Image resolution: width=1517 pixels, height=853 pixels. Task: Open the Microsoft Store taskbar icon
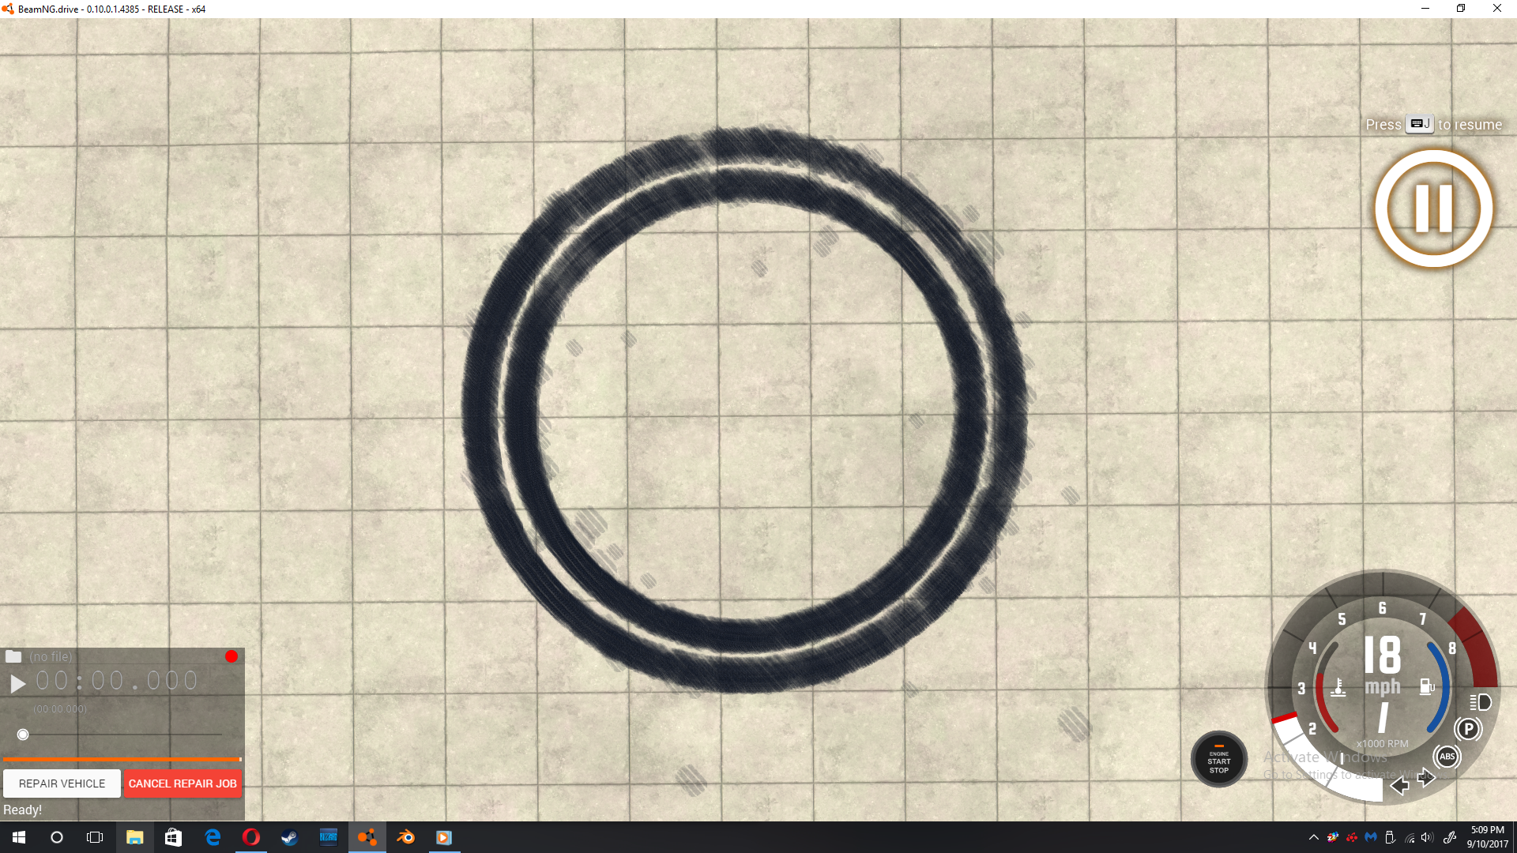[x=173, y=837]
